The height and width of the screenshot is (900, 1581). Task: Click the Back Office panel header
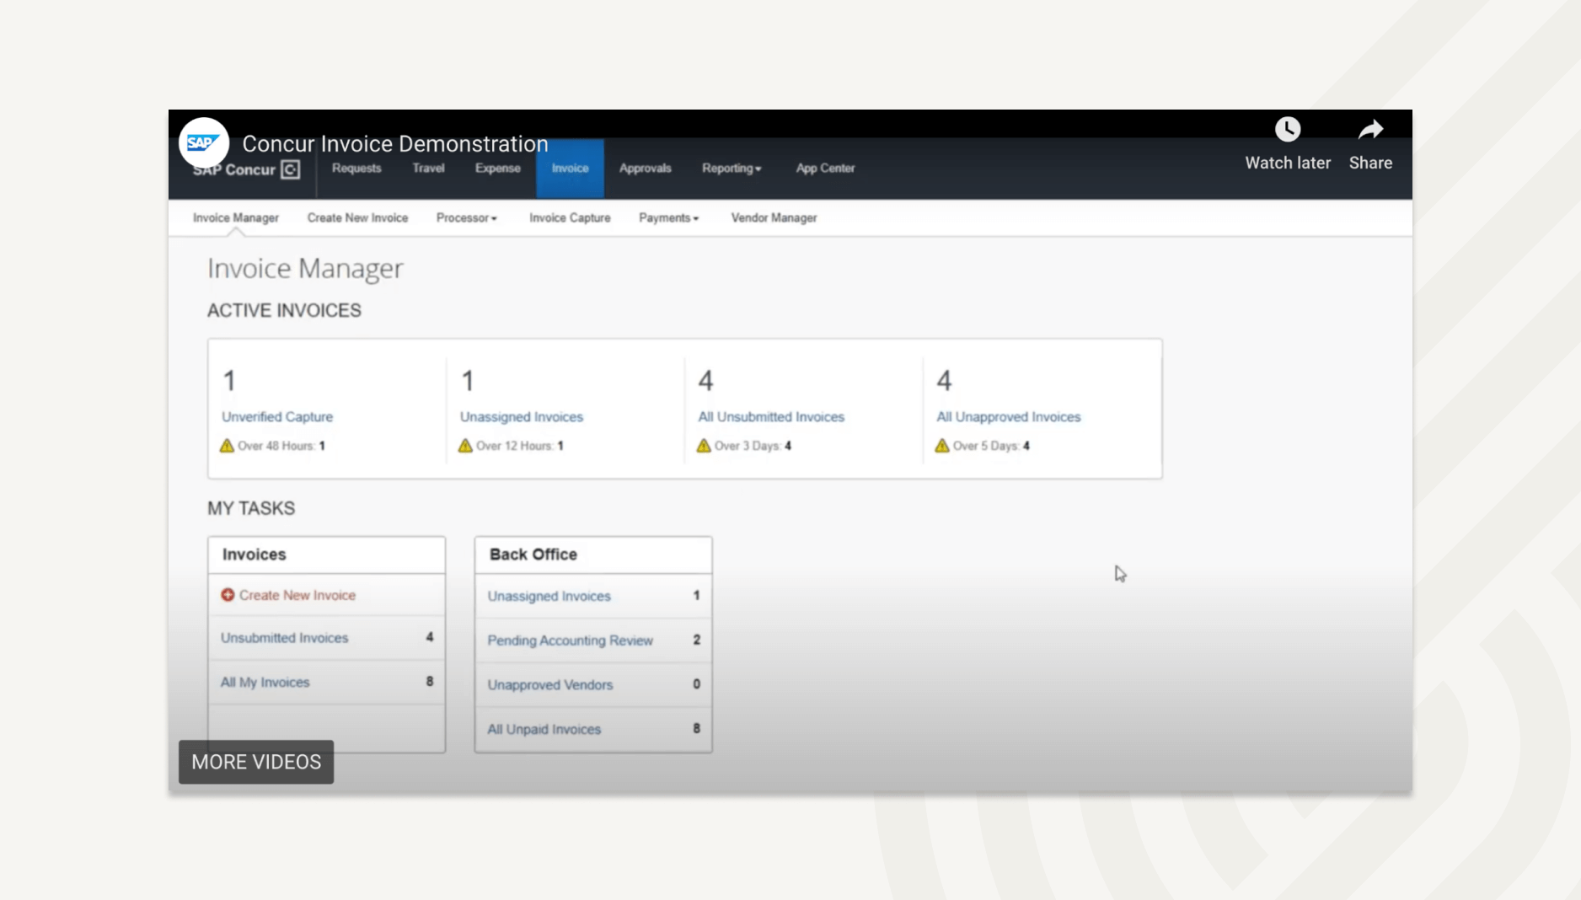tap(593, 554)
